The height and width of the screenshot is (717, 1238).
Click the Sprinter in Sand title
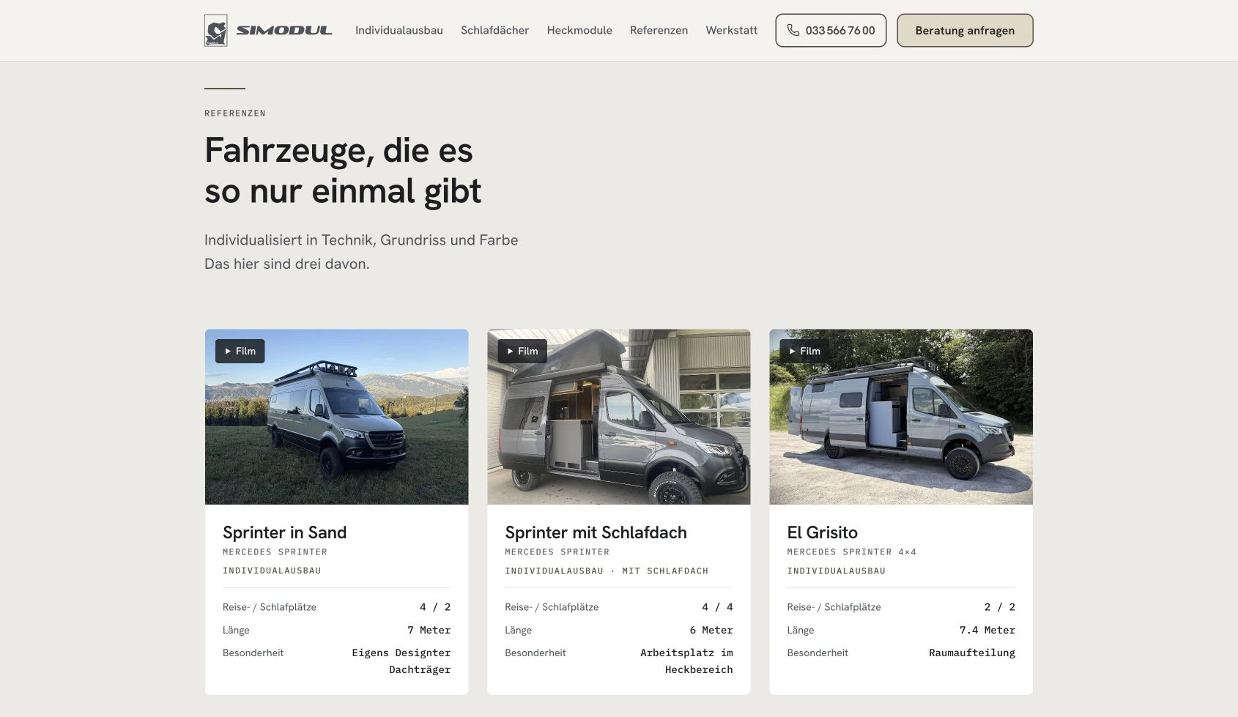284,532
